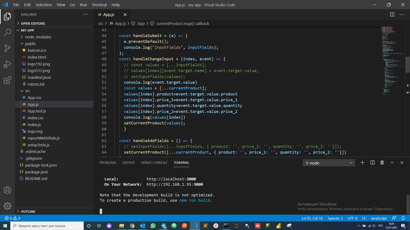Open the Extensions view

click(x=7, y=80)
